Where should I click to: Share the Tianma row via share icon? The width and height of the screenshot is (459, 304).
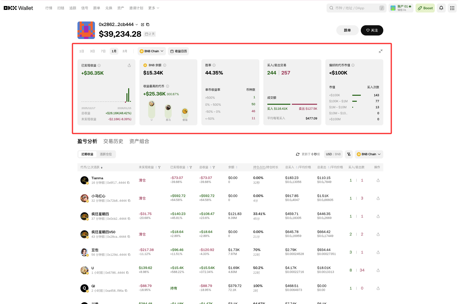378,180
